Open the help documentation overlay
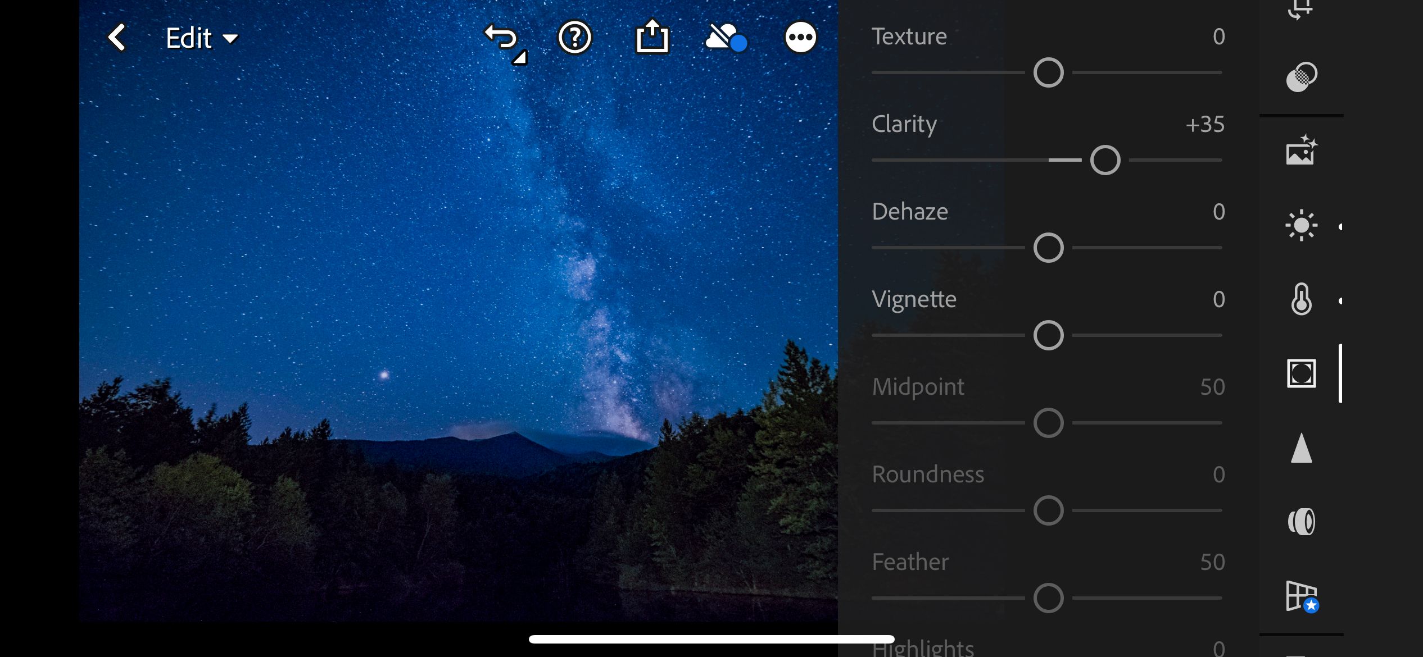The width and height of the screenshot is (1423, 657). tap(575, 37)
